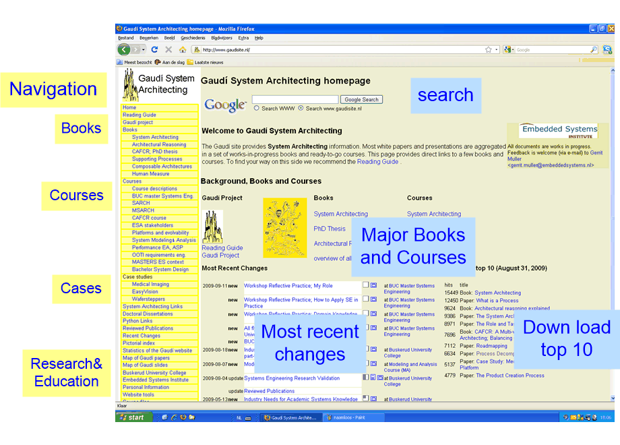Viewport: 620px width, 445px height.
Task: Click the magnifier icon in Firefox search box
Action: coord(594,50)
